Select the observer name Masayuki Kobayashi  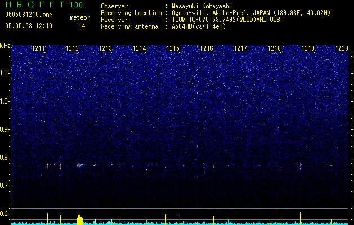click(202, 6)
